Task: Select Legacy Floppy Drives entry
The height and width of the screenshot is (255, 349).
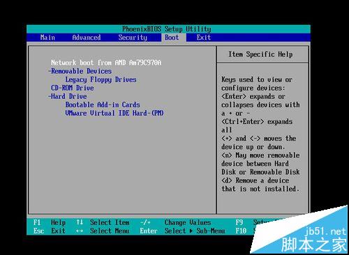Action: pyautogui.click(x=101, y=79)
